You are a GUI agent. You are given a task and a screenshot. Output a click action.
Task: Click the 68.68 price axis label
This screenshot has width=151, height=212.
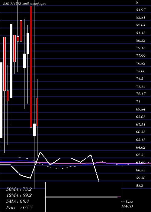point(141,117)
